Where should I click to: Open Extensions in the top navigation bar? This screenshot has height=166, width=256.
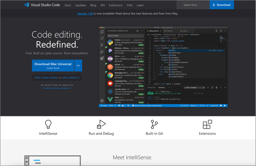(116, 5)
